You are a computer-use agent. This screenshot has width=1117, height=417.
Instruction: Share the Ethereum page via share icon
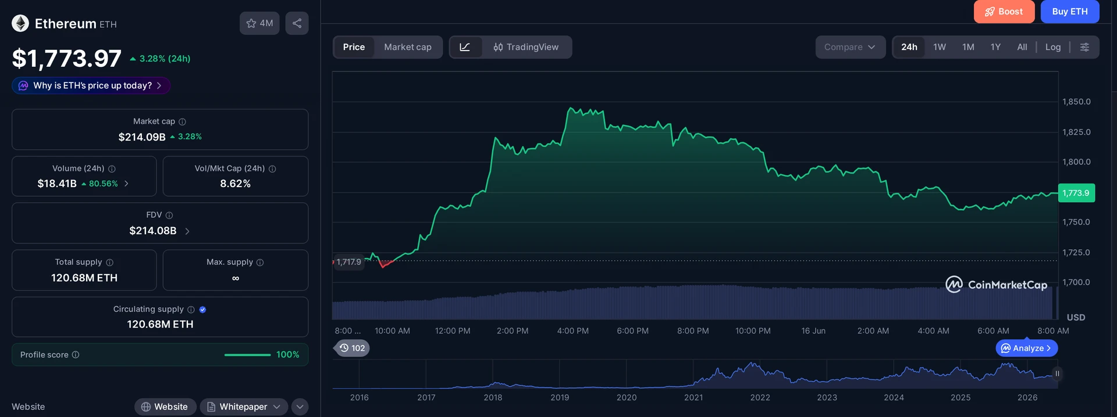(x=297, y=23)
